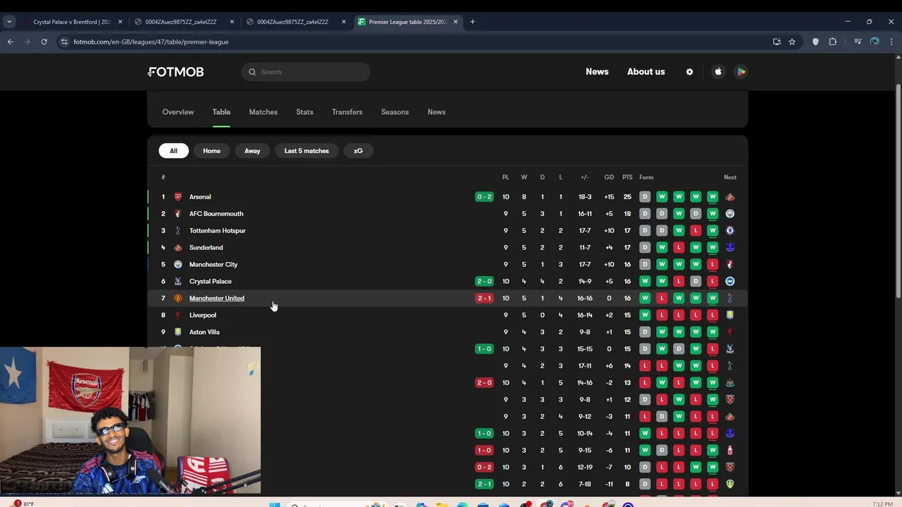Click the GD column header
Image resolution: width=902 pixels, height=507 pixels.
coord(609,177)
